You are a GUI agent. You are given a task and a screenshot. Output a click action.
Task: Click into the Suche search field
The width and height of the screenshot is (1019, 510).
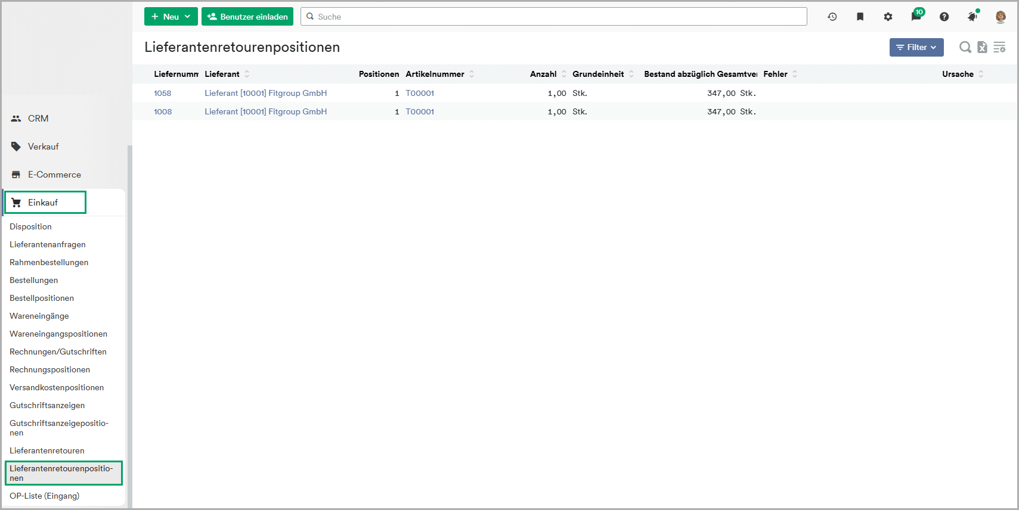(x=555, y=17)
